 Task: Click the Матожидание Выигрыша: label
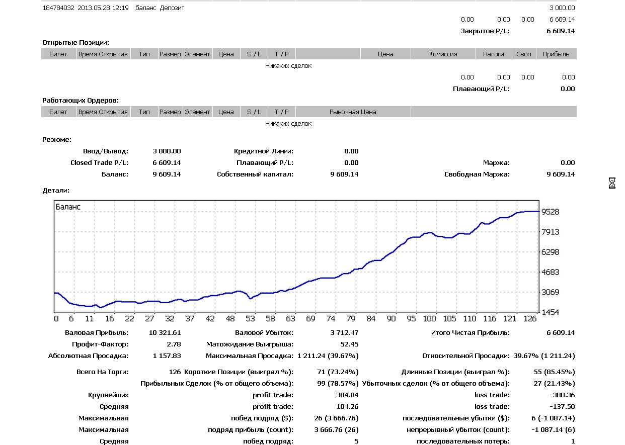tap(250, 344)
